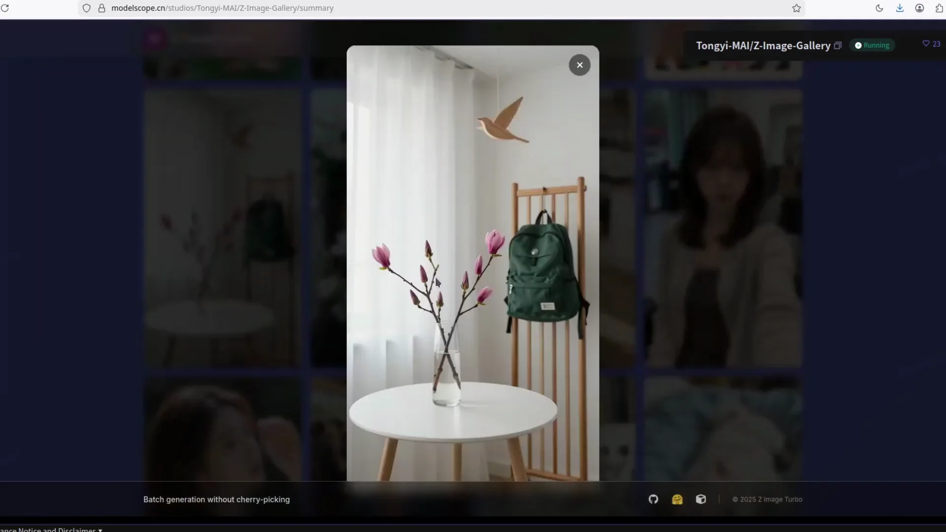Copy the space name via the duplicate icon

pyautogui.click(x=838, y=45)
